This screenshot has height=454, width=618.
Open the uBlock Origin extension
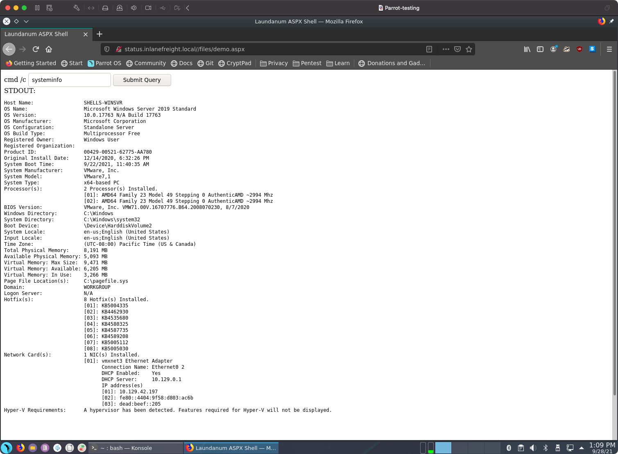(580, 49)
